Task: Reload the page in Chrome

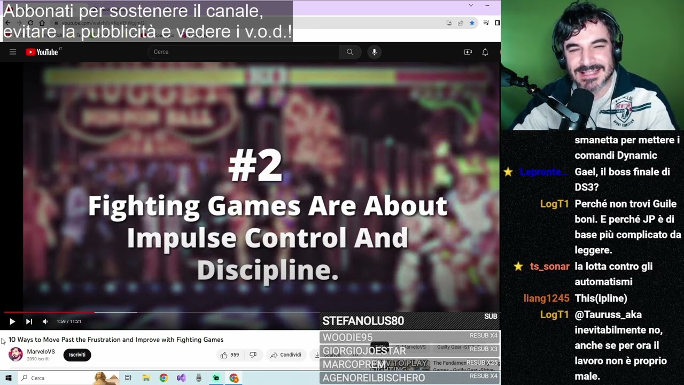Action: coord(30,23)
